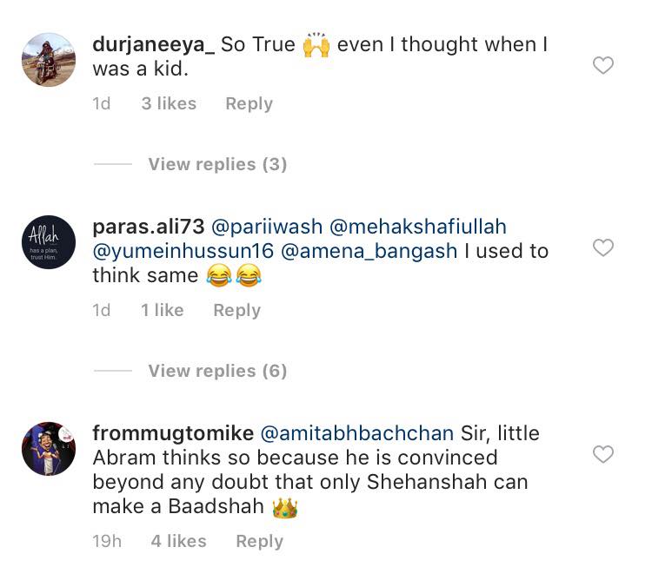This screenshot has height=580, width=652.
Task: Reply to frommugtomike's comment
Action: (259, 541)
